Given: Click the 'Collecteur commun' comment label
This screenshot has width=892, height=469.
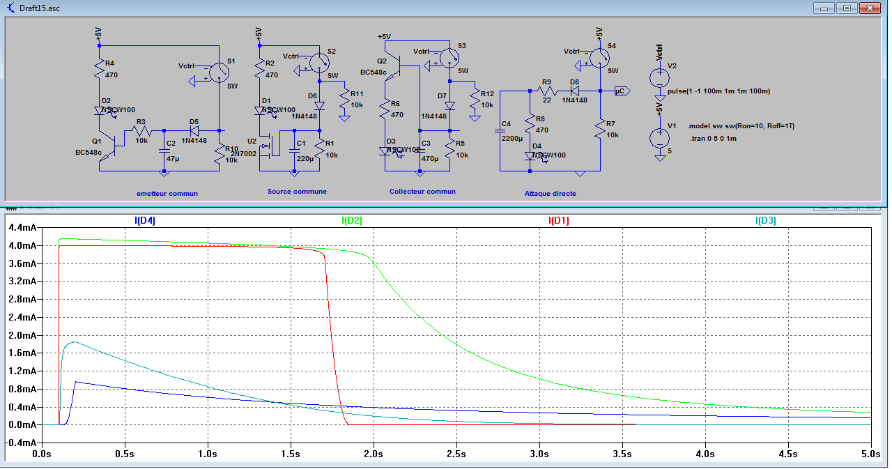Looking at the screenshot, I should tap(422, 191).
